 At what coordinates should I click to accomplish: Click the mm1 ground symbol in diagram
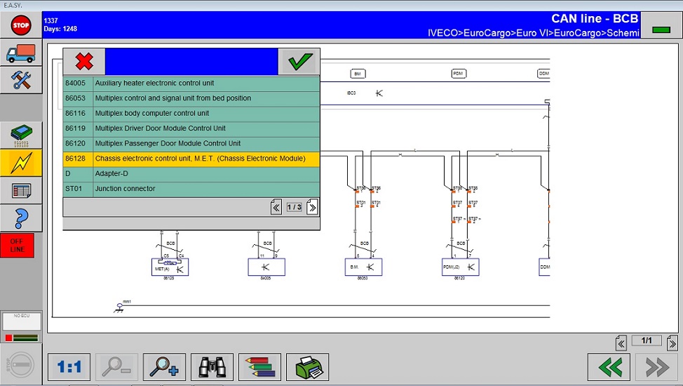tap(119, 307)
